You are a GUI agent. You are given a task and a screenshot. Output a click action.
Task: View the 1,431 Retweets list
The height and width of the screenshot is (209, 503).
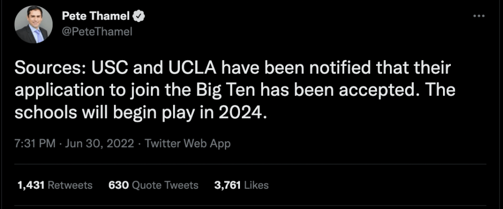coord(55,185)
